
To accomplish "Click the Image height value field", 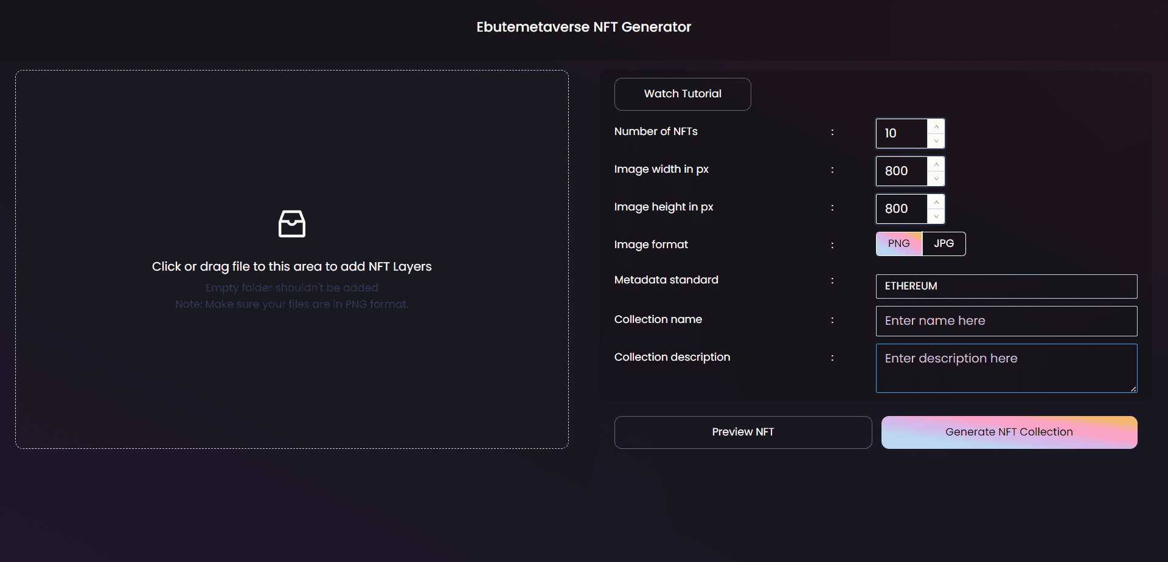I will pyautogui.click(x=903, y=209).
